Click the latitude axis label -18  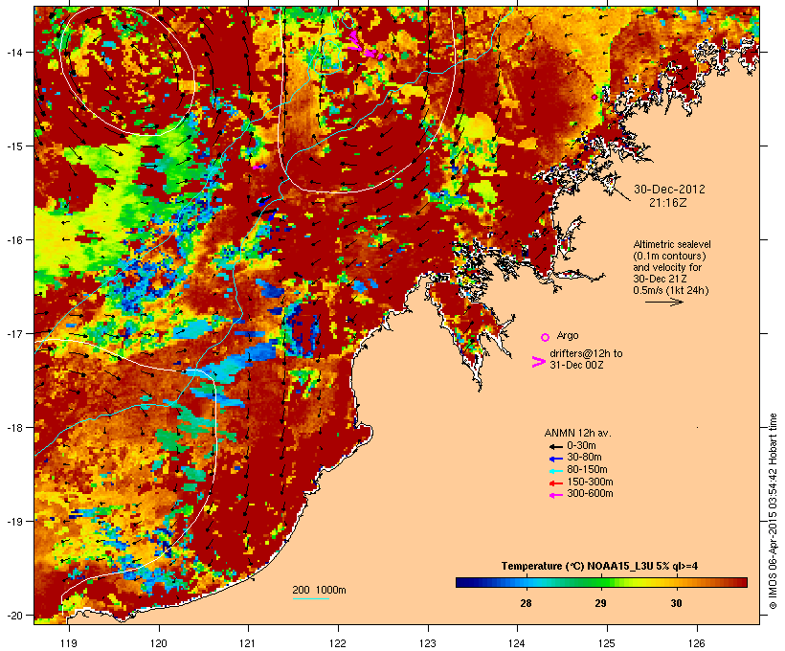[13, 428]
